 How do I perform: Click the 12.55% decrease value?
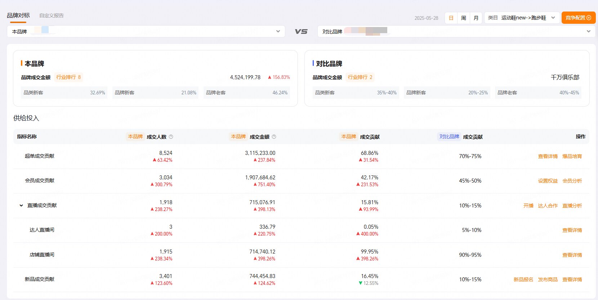371,283
